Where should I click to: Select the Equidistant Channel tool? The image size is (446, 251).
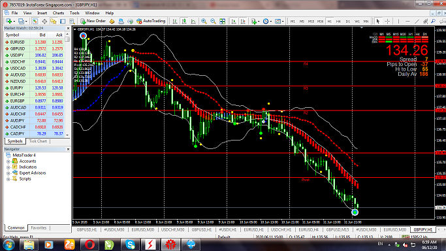pyautogui.click(x=426, y=21)
